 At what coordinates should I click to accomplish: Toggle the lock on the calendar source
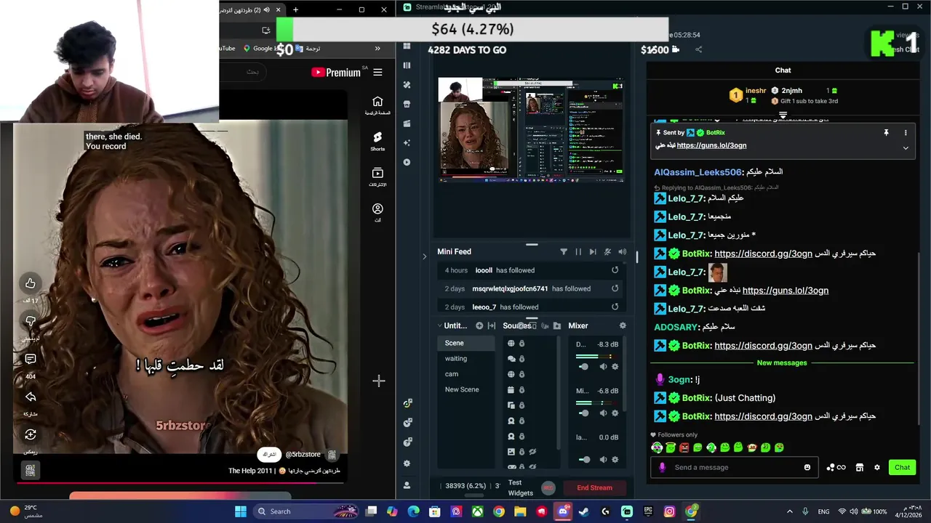[522, 390]
